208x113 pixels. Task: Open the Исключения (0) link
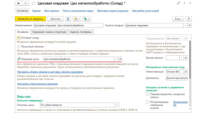coord(180,103)
